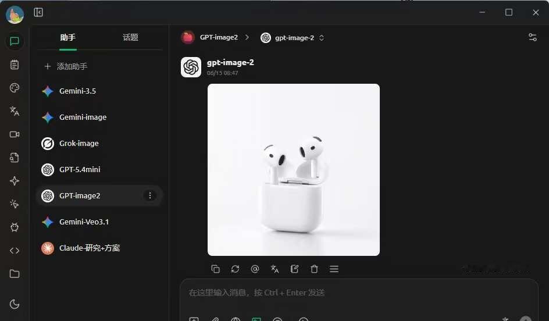Screen dimensions: 549x321
Task: Open the sparkle star sidebar icon
Action: tap(15, 181)
